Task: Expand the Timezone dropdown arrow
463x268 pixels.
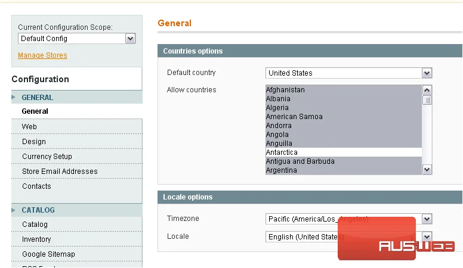Action: (x=427, y=219)
